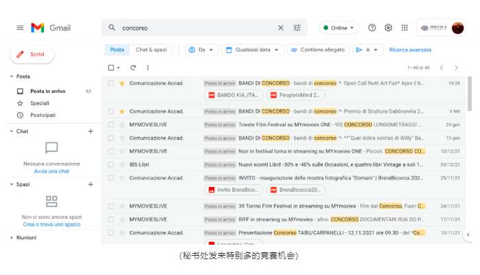This screenshot has width=480, height=275.
Task: Open search options filter icon
Action: [297, 28]
